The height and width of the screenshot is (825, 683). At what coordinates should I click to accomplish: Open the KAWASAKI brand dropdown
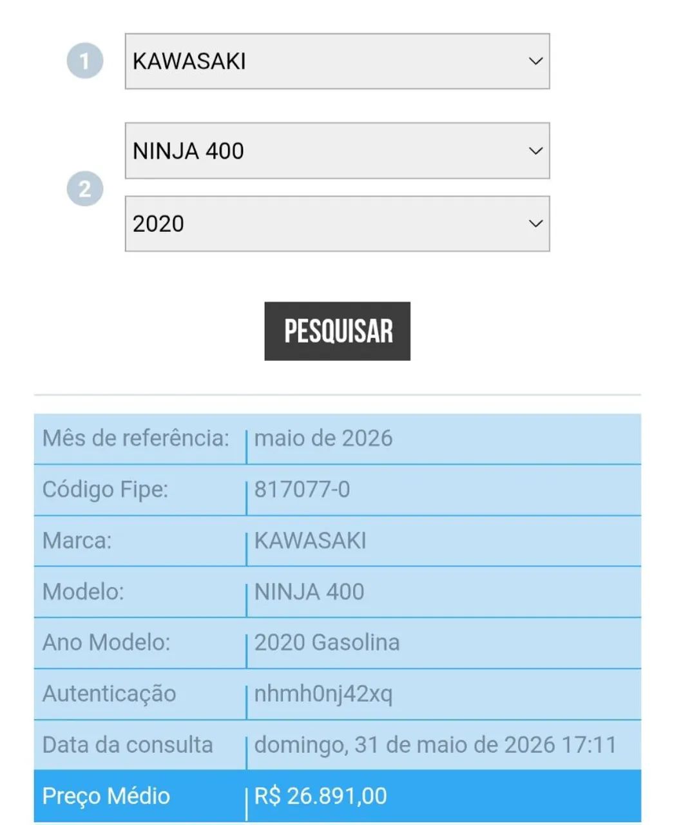tap(337, 61)
